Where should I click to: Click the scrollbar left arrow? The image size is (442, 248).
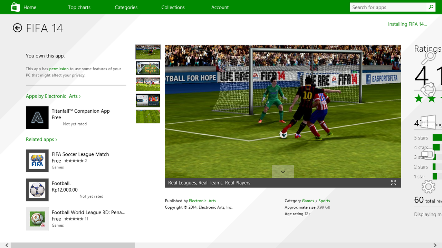(7, 245)
